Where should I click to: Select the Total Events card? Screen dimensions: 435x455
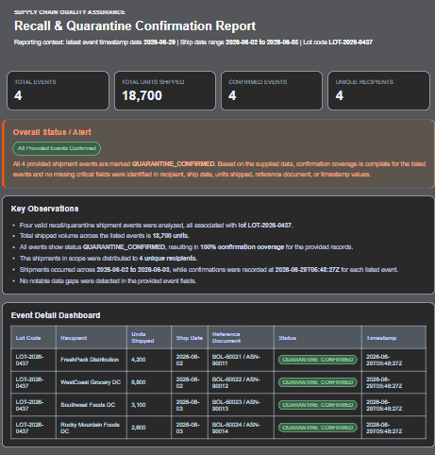click(58, 91)
